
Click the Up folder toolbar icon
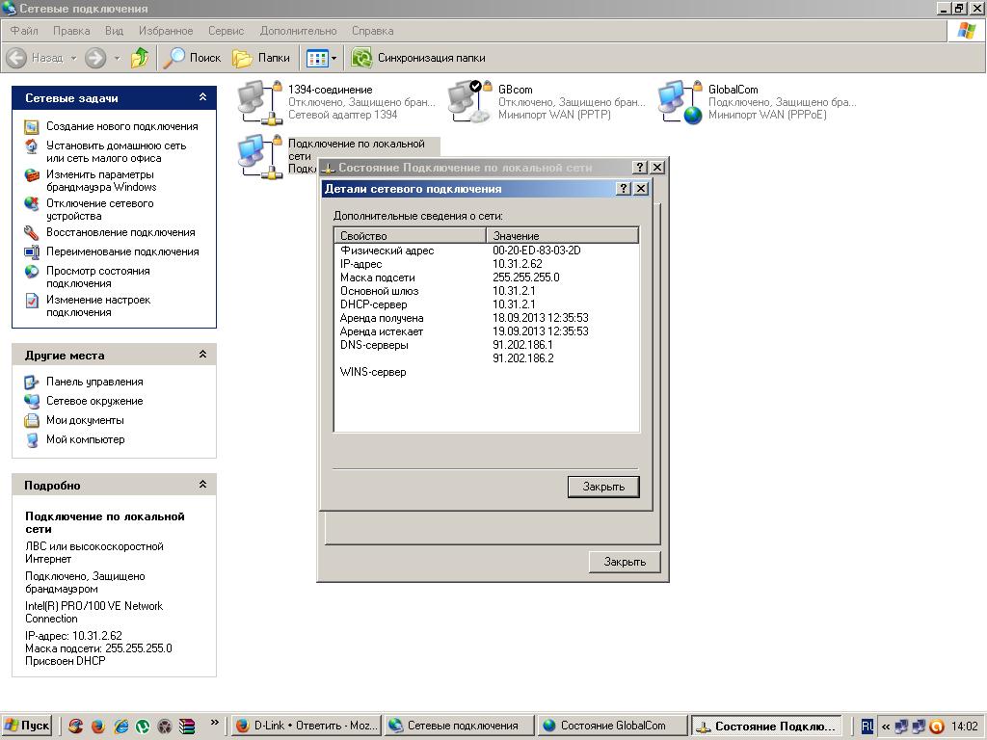pyautogui.click(x=140, y=58)
